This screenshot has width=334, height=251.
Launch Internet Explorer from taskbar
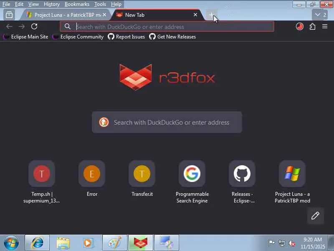point(37,243)
